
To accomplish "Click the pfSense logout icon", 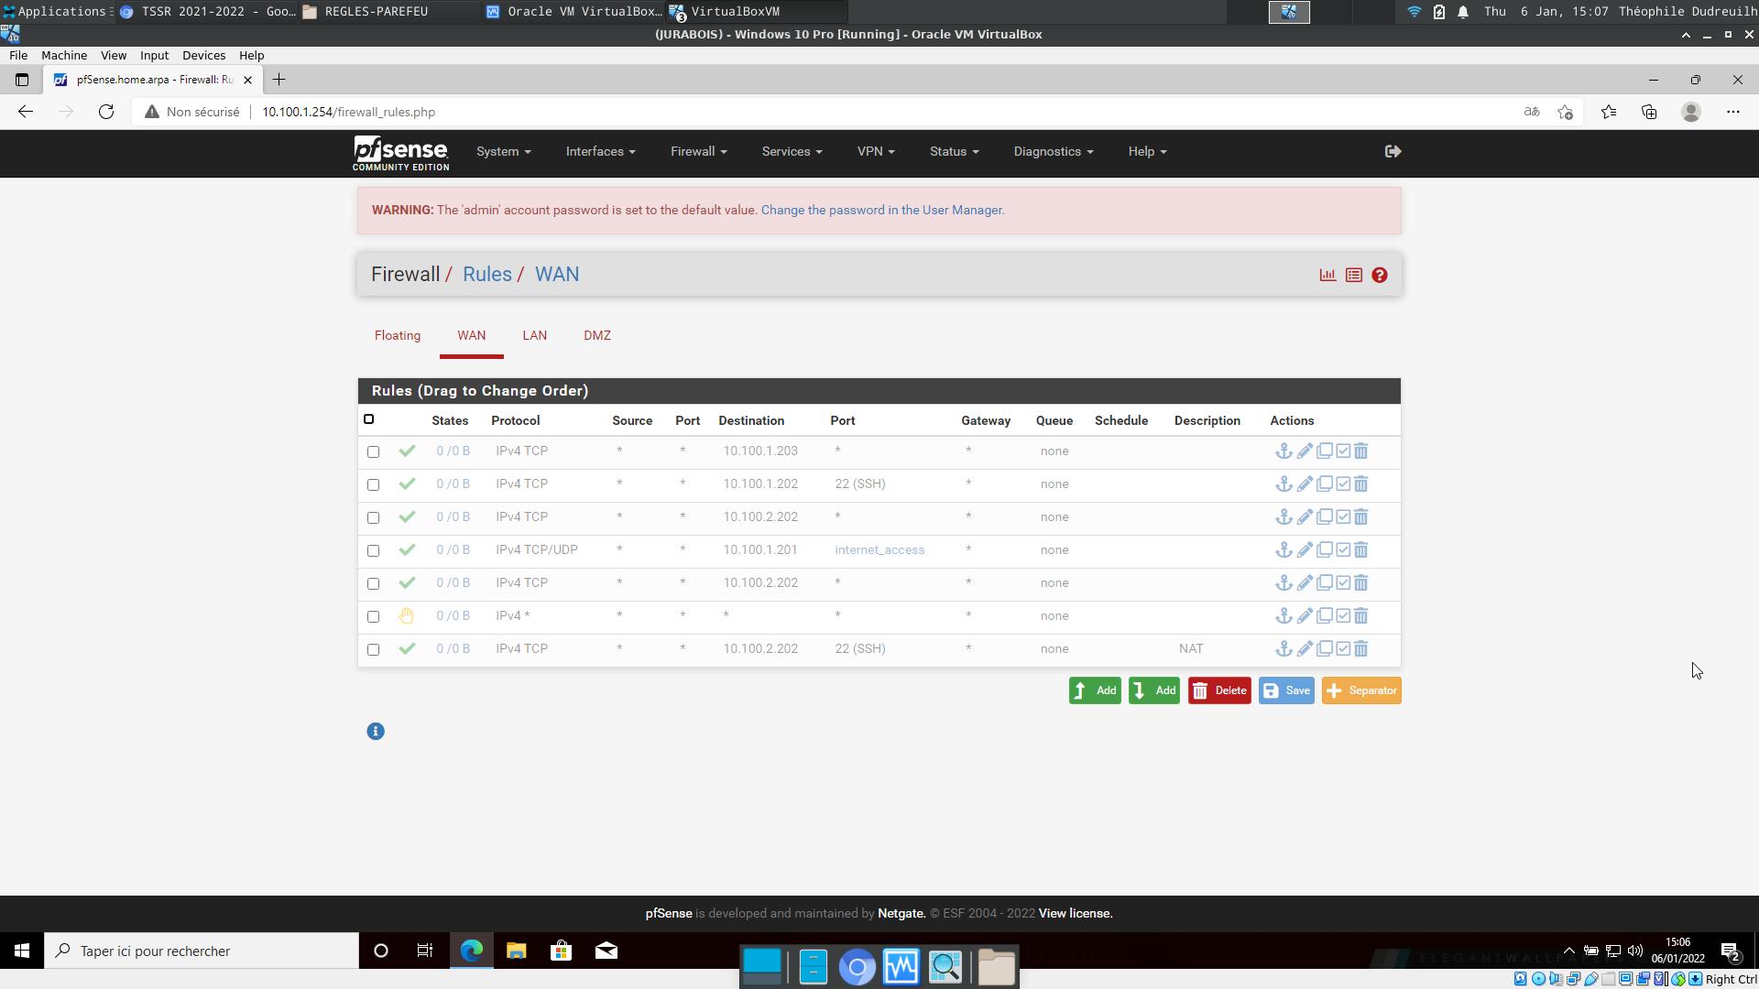I will pos(1393,151).
